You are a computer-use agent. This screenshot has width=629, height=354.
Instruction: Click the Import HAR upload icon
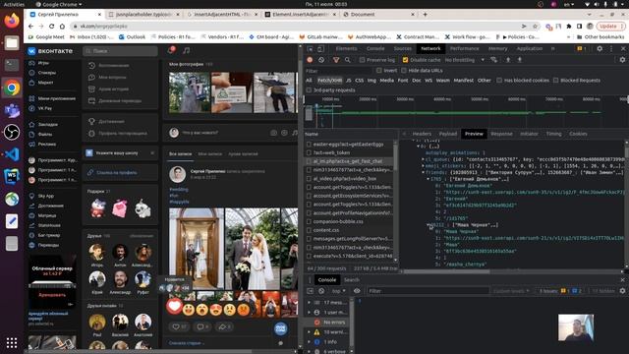click(508, 60)
